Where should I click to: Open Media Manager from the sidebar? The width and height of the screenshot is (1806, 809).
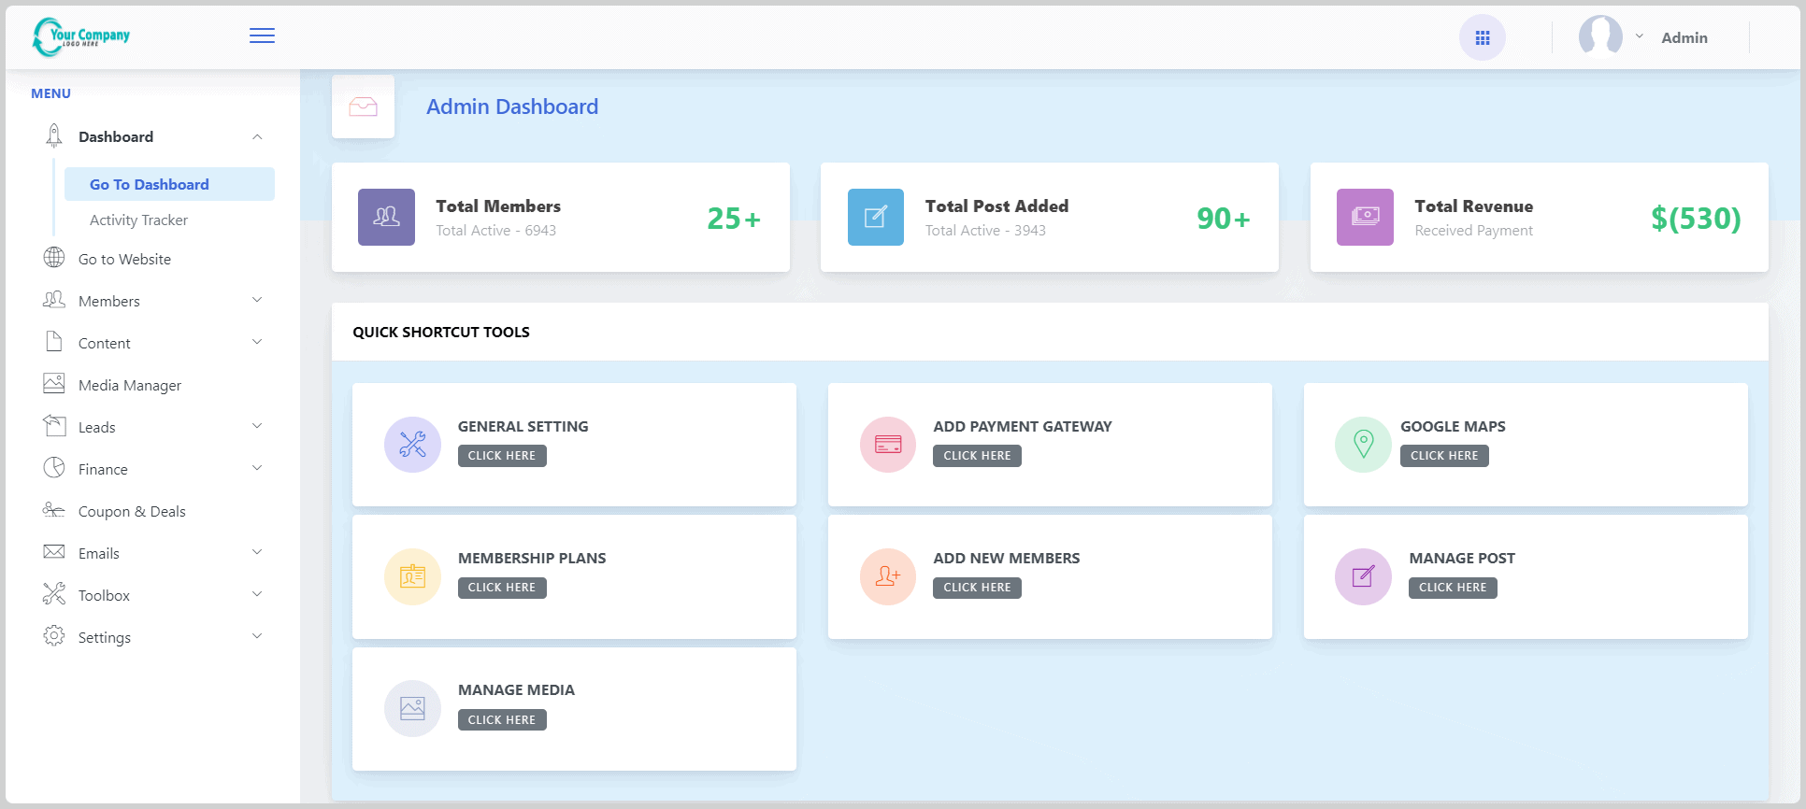(x=129, y=385)
